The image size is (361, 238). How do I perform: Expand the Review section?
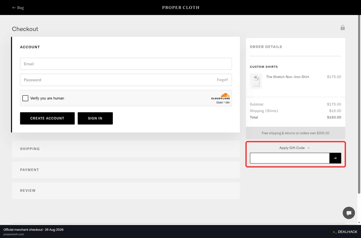click(126, 191)
